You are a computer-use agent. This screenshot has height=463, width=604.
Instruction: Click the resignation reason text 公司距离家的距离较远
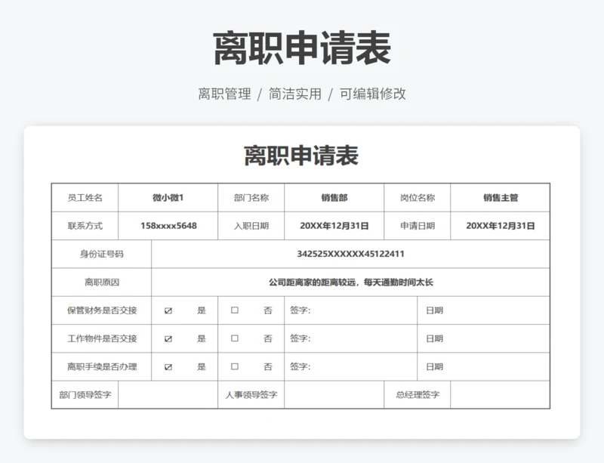[x=312, y=282]
